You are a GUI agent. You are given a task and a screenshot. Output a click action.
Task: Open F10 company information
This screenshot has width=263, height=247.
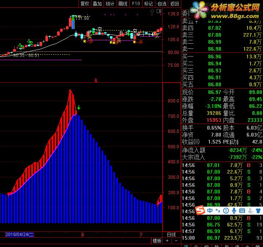(136, 4)
